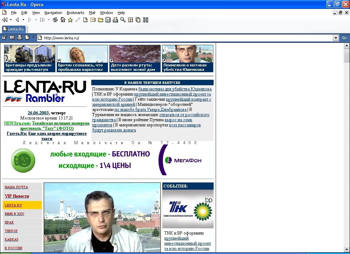Click the Opera document icon left of File

pyautogui.click(x=4, y=12)
